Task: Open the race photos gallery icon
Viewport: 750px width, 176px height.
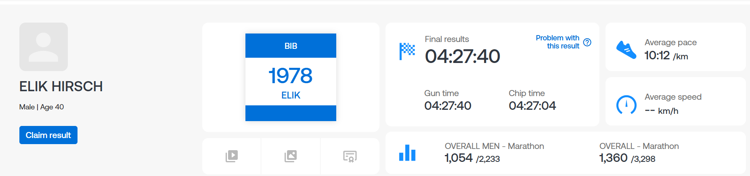Action: 291,156
